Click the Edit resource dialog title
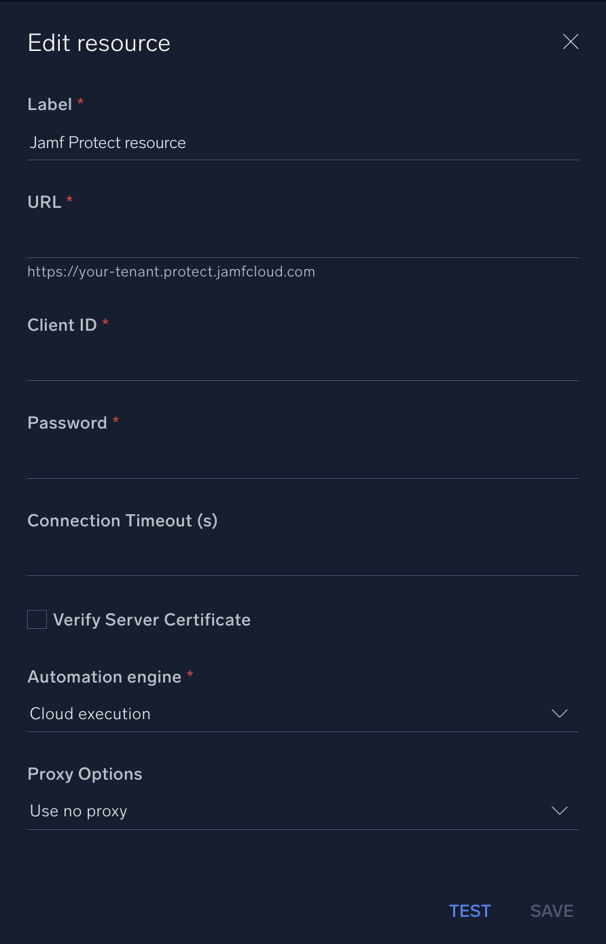Image resolution: width=606 pixels, height=944 pixels. 99,42
